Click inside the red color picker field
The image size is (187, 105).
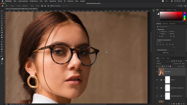click(x=171, y=16)
